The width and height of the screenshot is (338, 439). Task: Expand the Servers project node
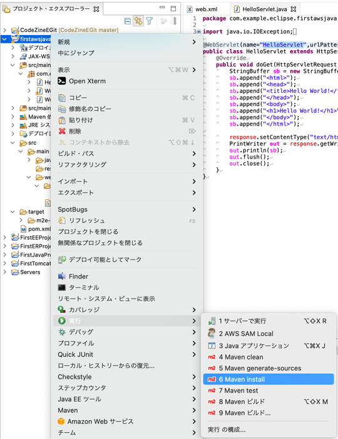point(5,272)
